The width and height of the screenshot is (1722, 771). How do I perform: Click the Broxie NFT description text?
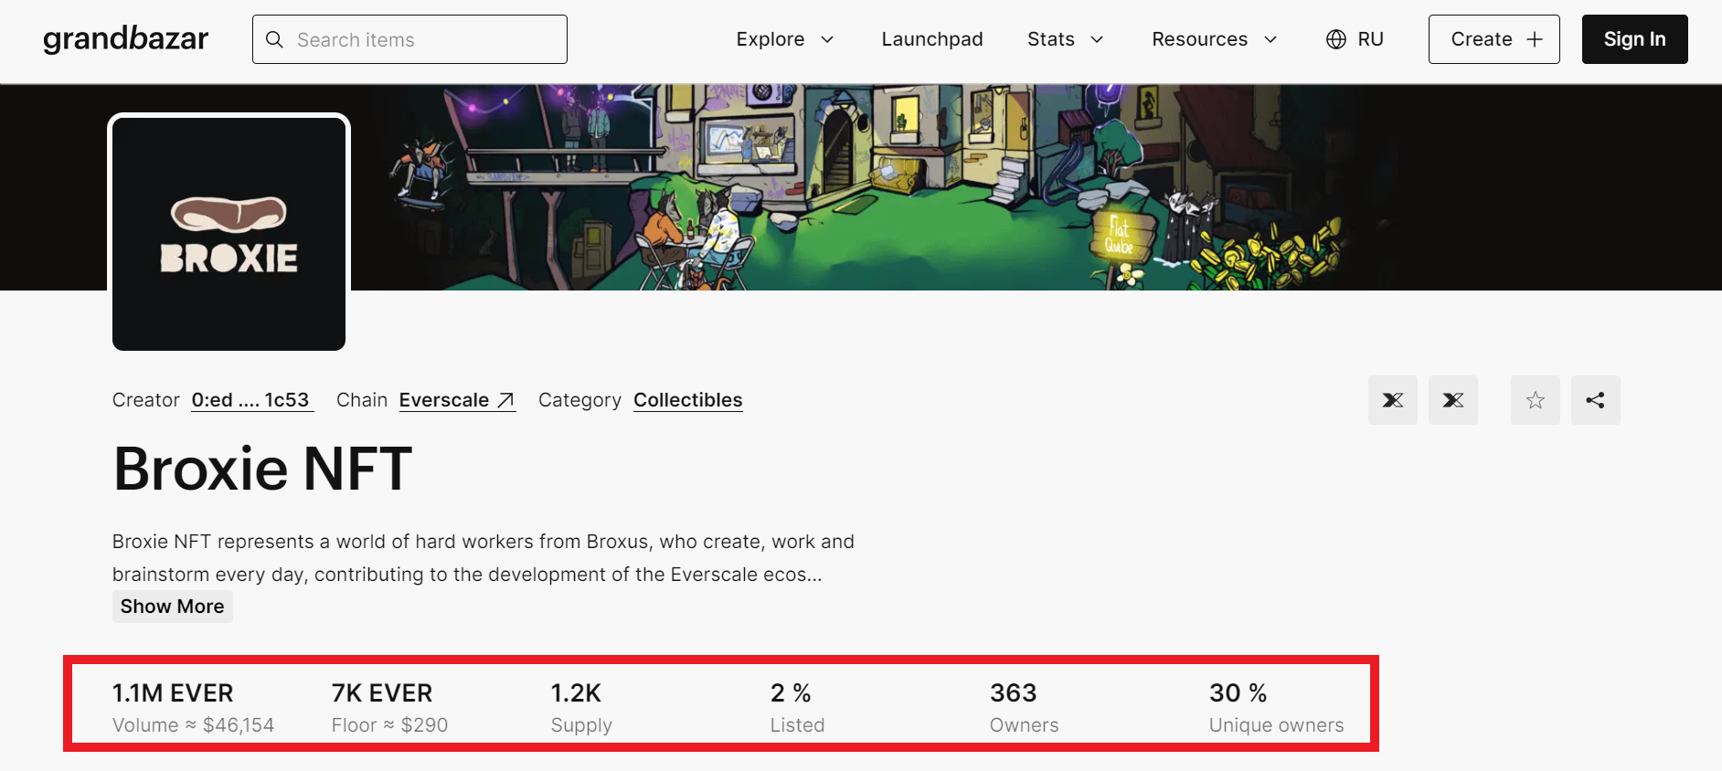click(484, 558)
